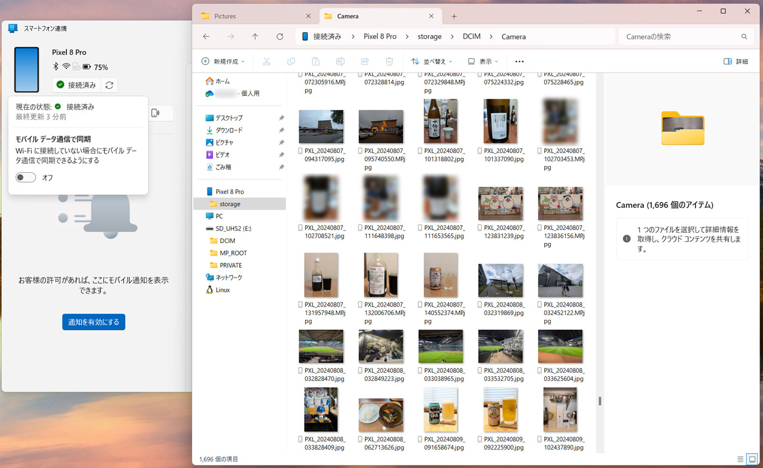Toggle モバイル データ通信で同期 on
The image size is (763, 468).
click(26, 177)
